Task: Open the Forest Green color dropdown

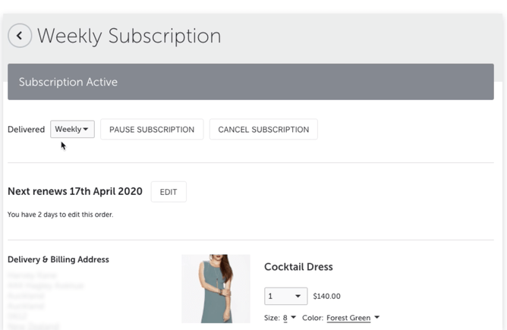Action: pyautogui.click(x=348, y=318)
